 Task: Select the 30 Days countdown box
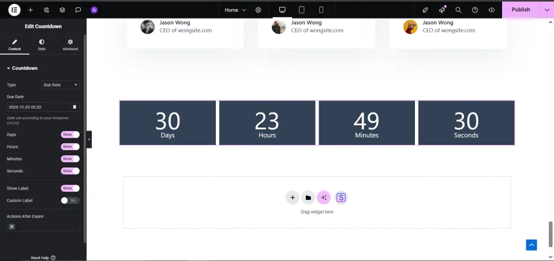pos(167,123)
